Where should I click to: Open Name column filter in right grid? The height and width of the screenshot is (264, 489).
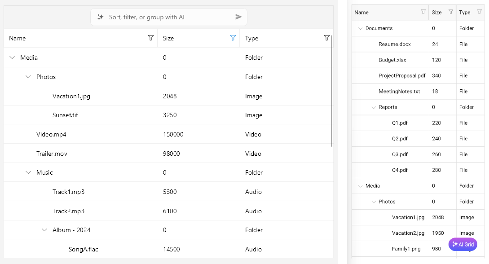423,12
